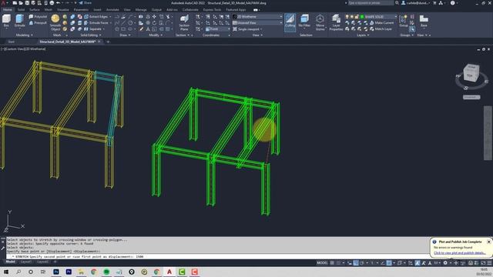Open Layer Properties manager

[x=336, y=22]
